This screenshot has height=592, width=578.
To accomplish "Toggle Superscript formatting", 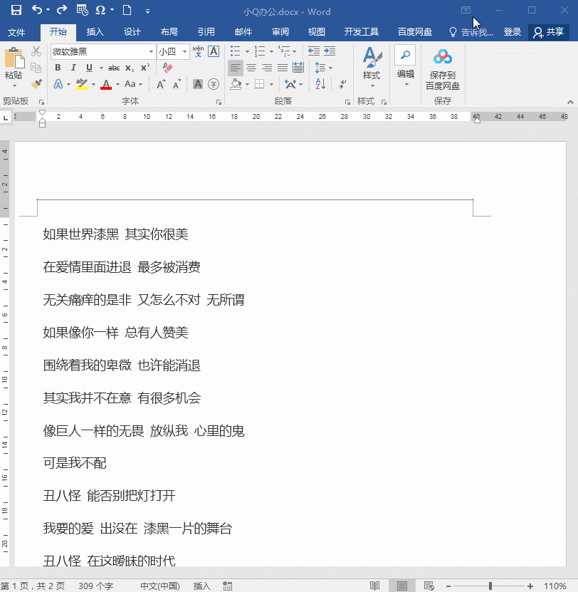I will click(x=145, y=68).
